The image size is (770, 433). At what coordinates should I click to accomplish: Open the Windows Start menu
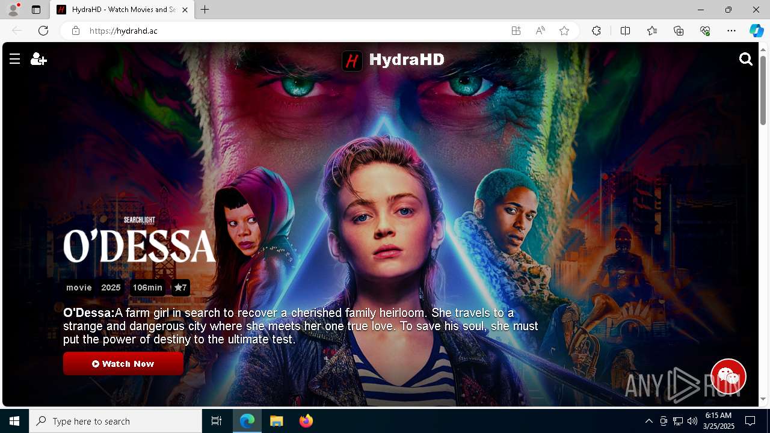pos(14,421)
